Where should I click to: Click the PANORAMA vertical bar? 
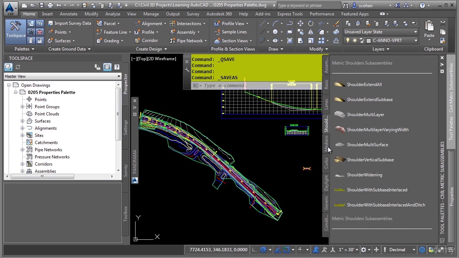coord(135,161)
